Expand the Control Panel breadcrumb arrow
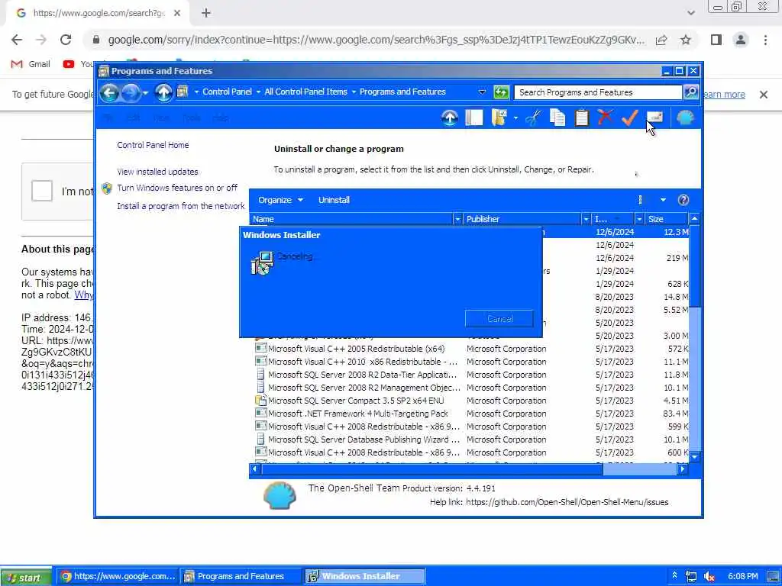This screenshot has height=586, width=782. (x=258, y=92)
